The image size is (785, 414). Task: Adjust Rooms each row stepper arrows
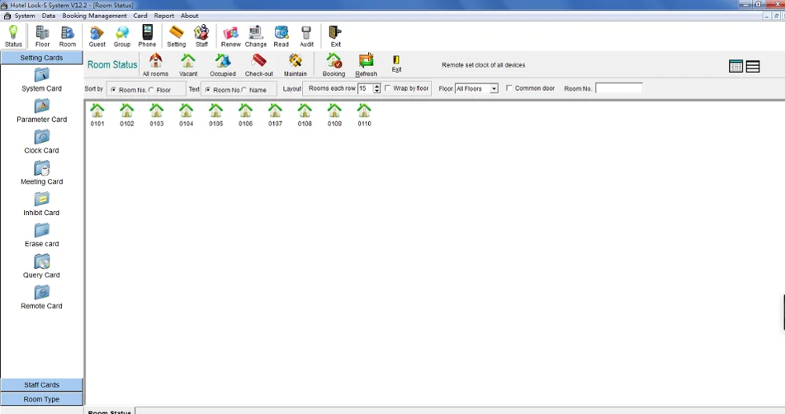(x=377, y=89)
